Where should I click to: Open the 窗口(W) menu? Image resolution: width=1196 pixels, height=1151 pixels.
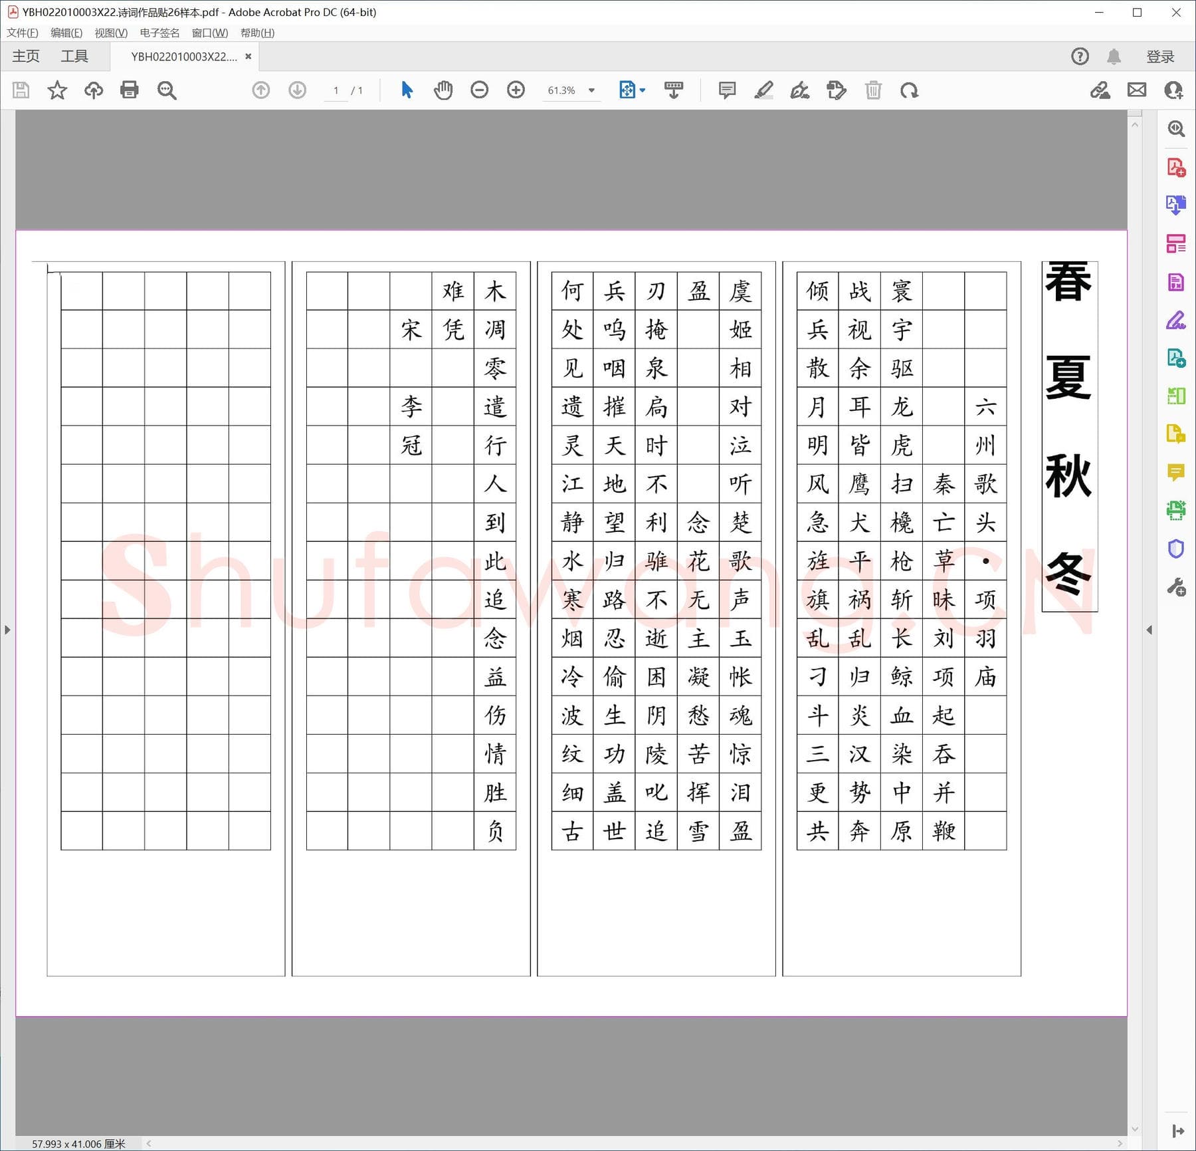[210, 33]
